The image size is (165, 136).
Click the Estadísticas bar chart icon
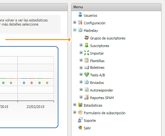pyautogui.click(x=80, y=105)
